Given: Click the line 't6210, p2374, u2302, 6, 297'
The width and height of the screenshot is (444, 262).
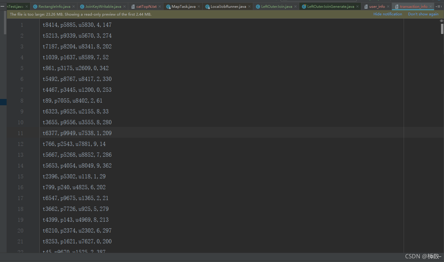Looking at the screenshot, I should point(77,231).
